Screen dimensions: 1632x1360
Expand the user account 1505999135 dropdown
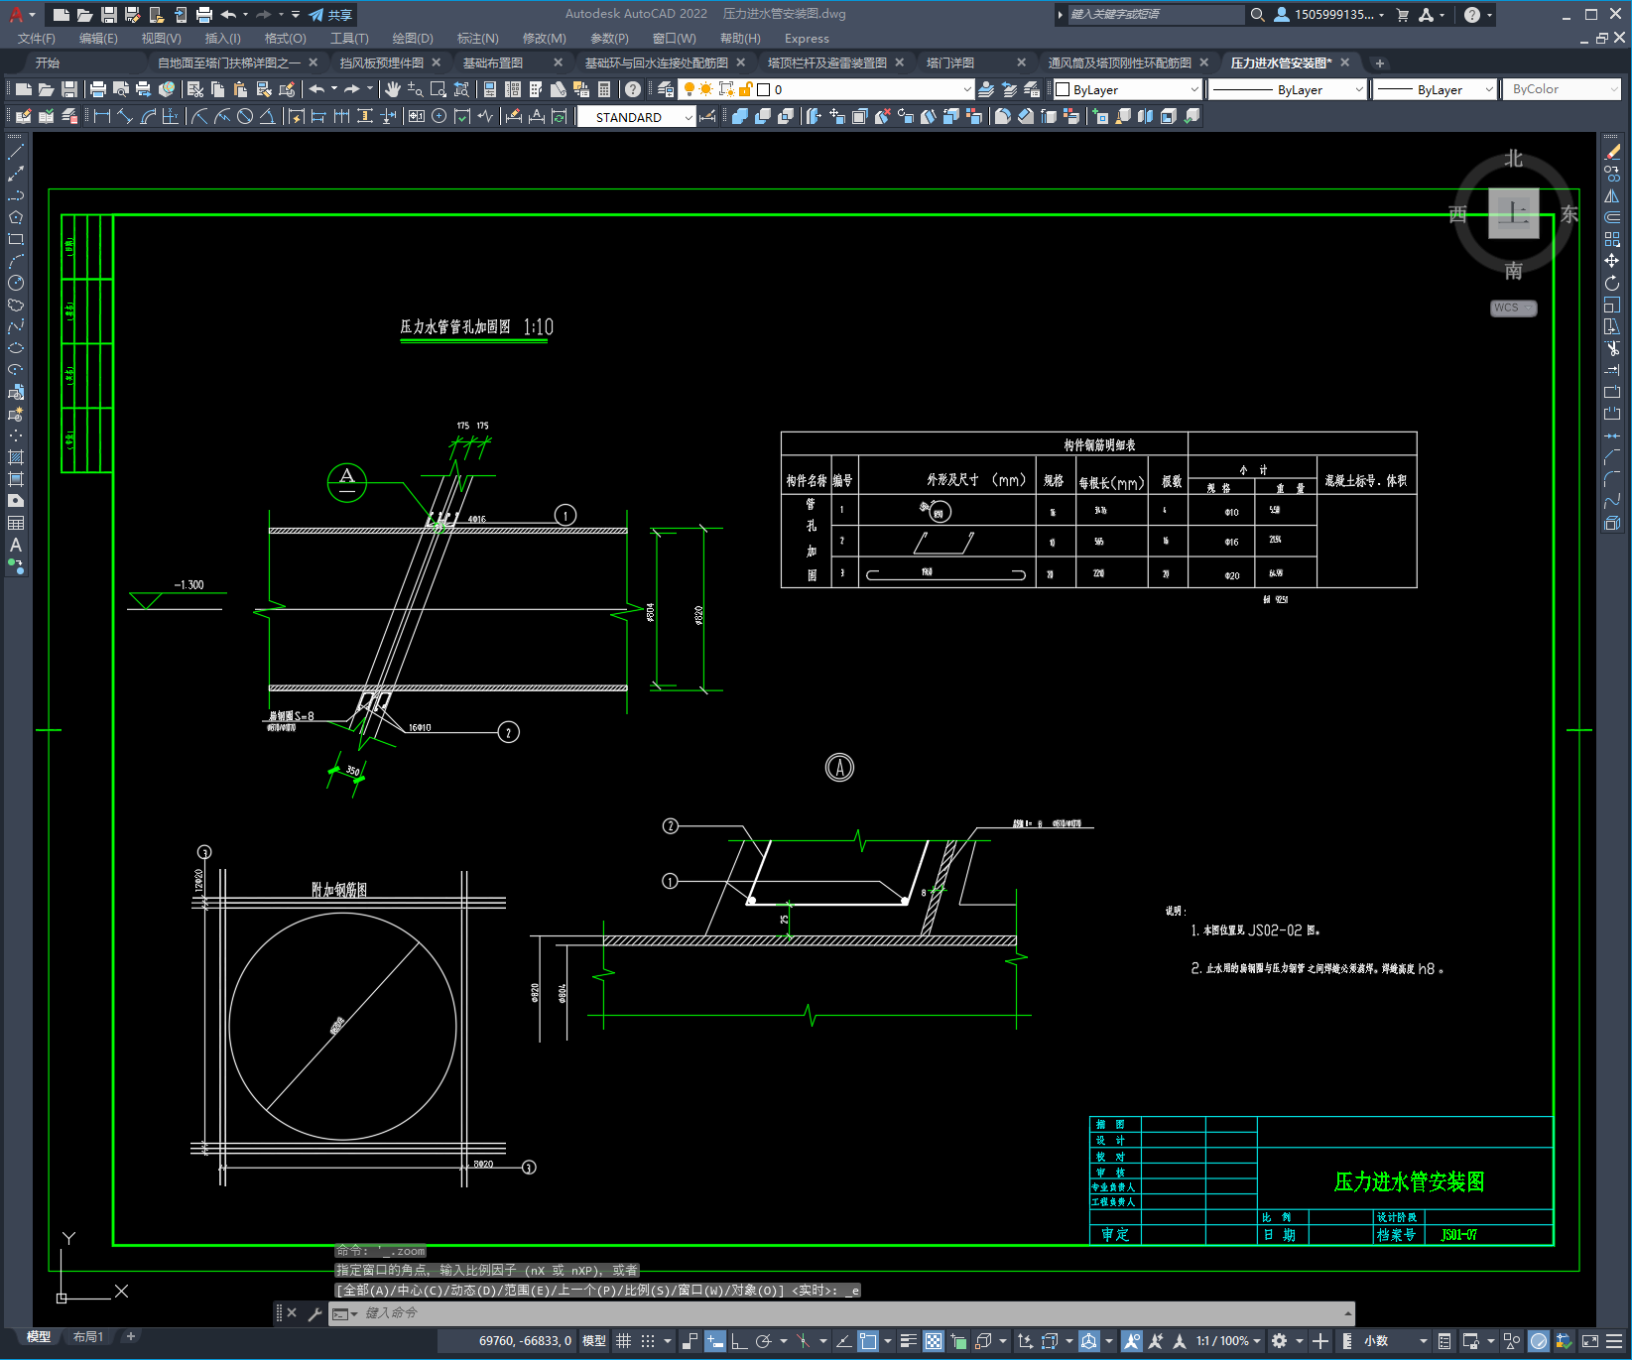(x=1329, y=15)
